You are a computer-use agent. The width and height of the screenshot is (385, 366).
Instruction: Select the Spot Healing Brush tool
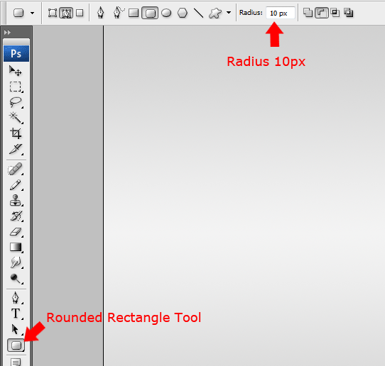(x=15, y=169)
